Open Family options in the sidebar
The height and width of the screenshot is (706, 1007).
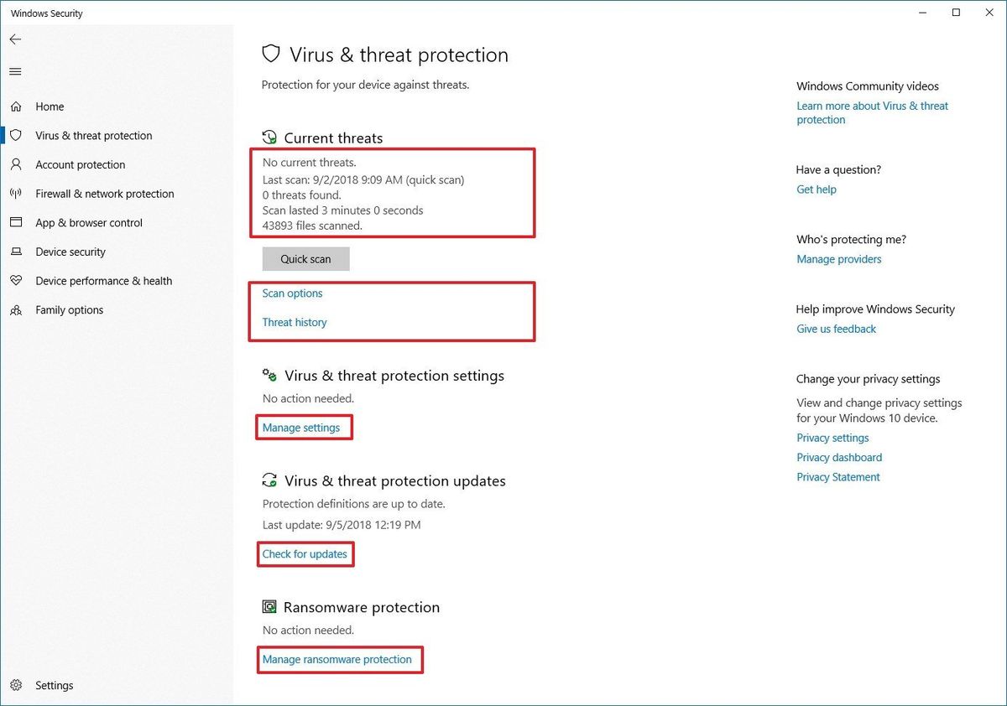pos(68,309)
